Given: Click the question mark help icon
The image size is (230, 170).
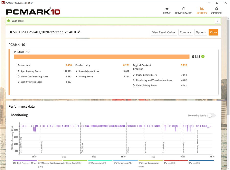Looking at the screenshot, I should click(x=217, y=21).
